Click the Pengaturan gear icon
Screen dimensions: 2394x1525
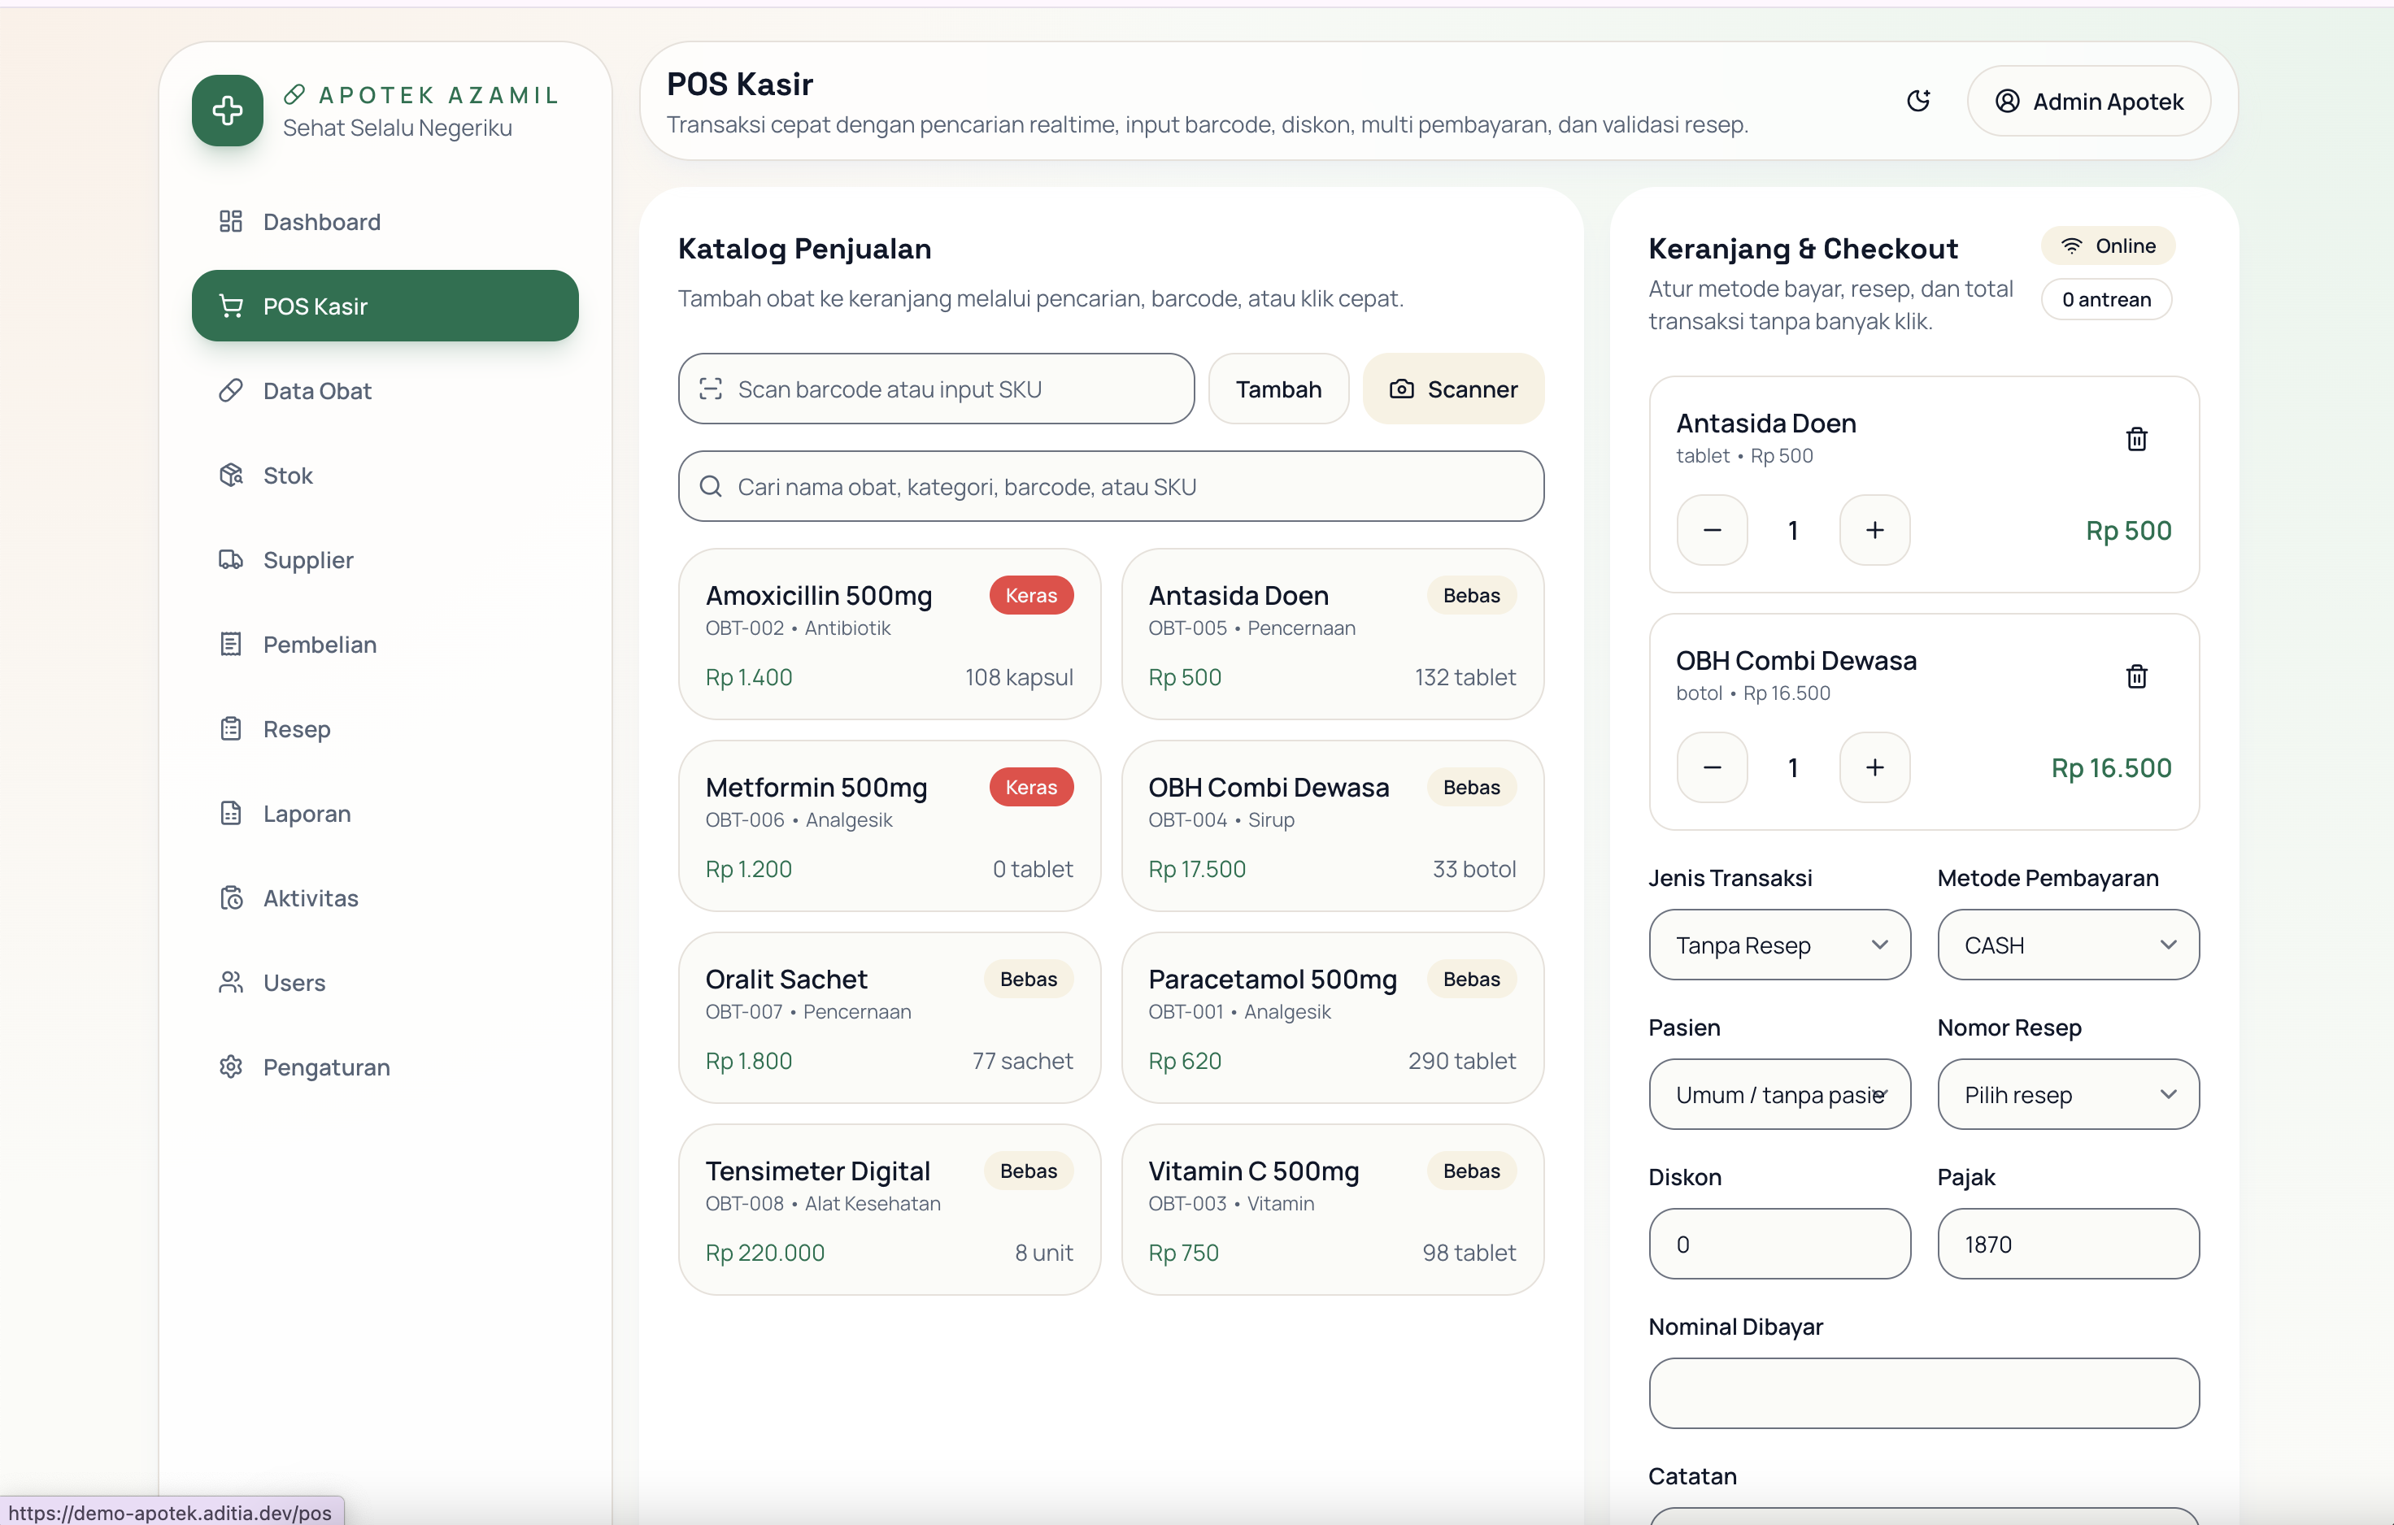pyautogui.click(x=231, y=1067)
